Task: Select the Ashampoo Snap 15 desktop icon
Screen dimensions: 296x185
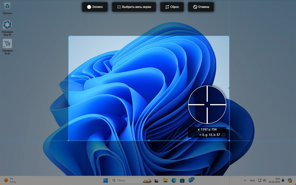Action: (x=7, y=28)
